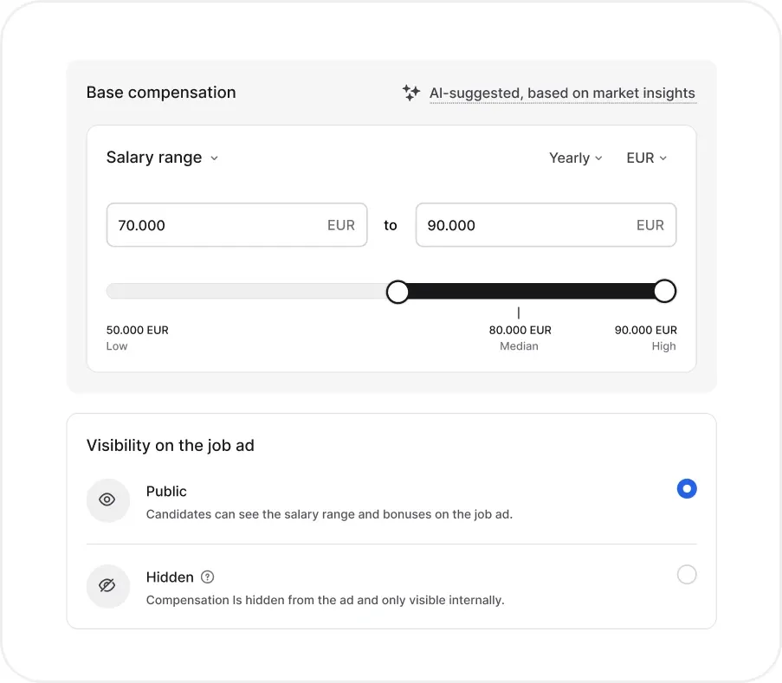782x683 pixels.
Task: Click the 50.000 EUR Low label
Action: [137, 338]
